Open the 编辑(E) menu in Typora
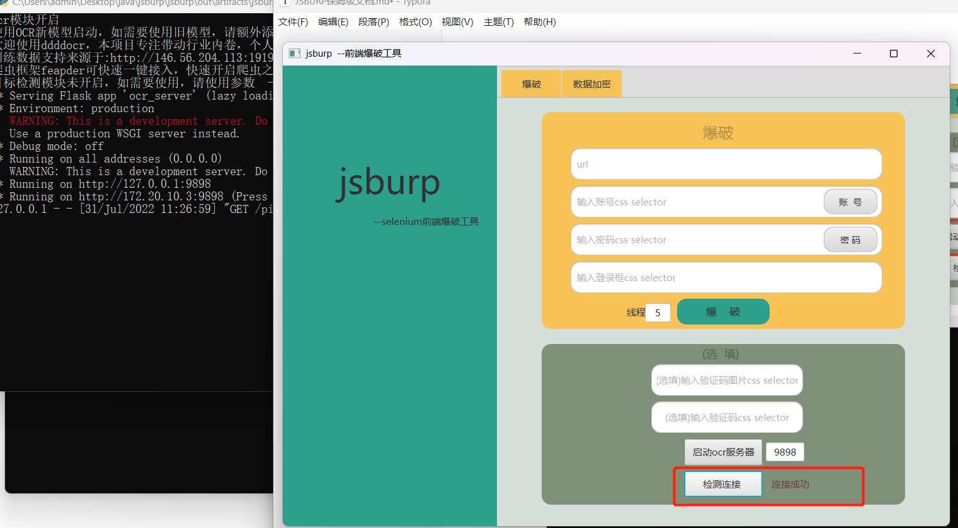 click(x=333, y=22)
